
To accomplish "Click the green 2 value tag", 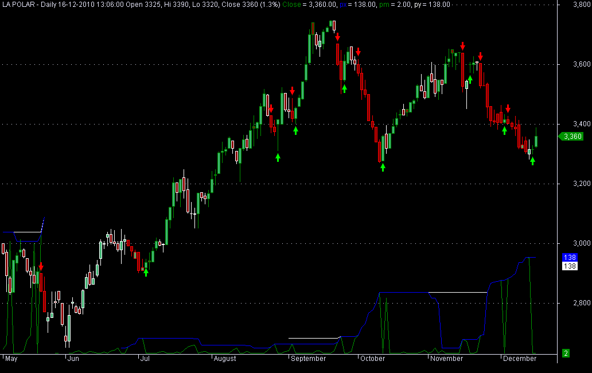I will tap(566, 353).
